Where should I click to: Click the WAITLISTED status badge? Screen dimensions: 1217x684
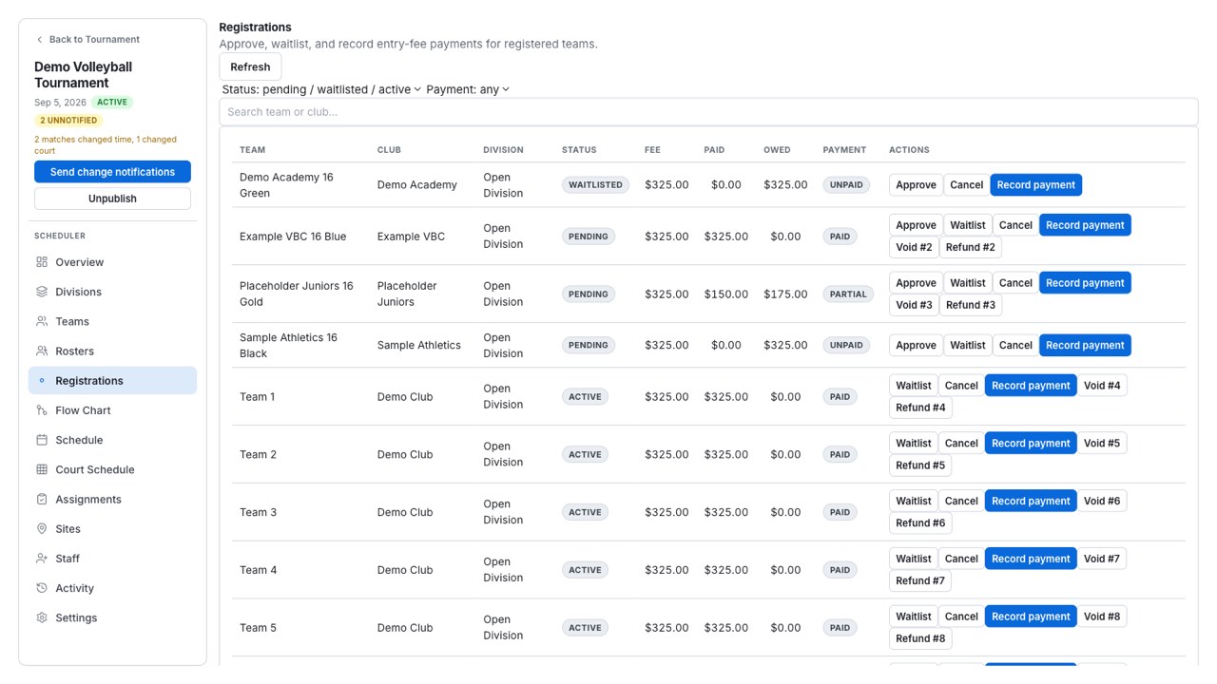(x=595, y=185)
